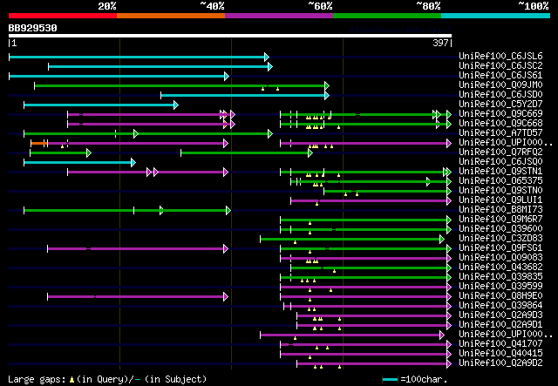
Task: Click the yellow query gap marker in legend
Action: click(71, 380)
